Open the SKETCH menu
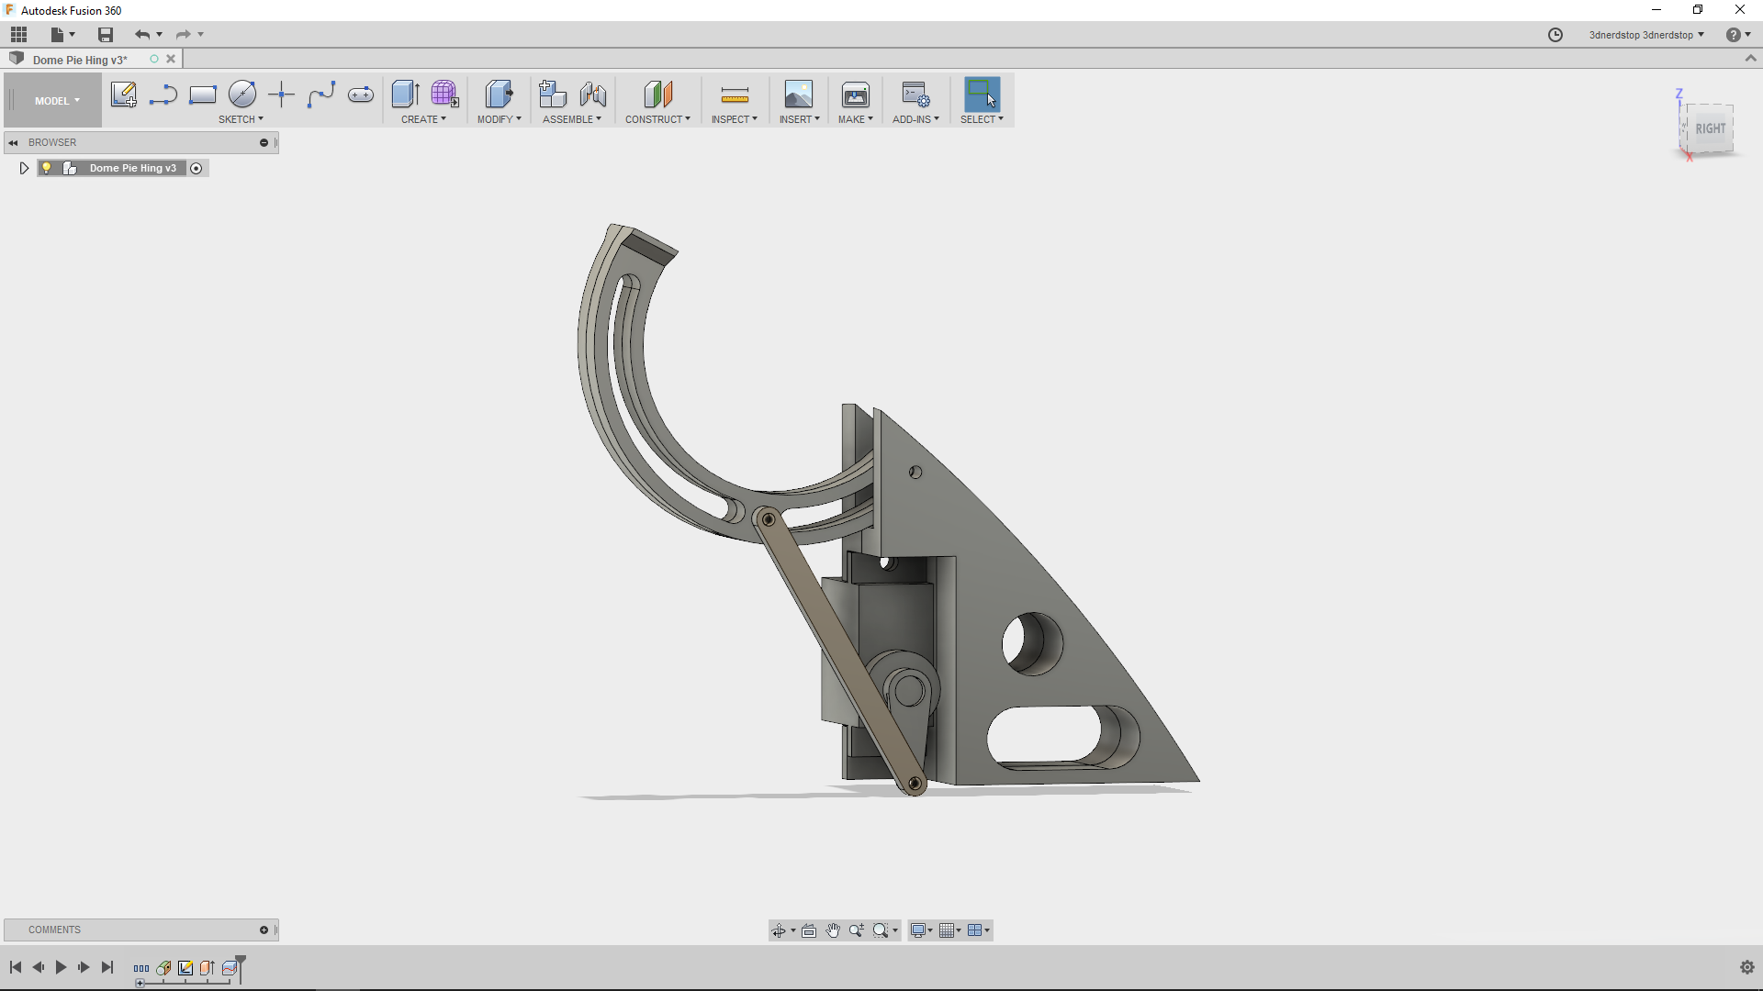Viewport: 1763px width, 991px height. click(x=241, y=119)
